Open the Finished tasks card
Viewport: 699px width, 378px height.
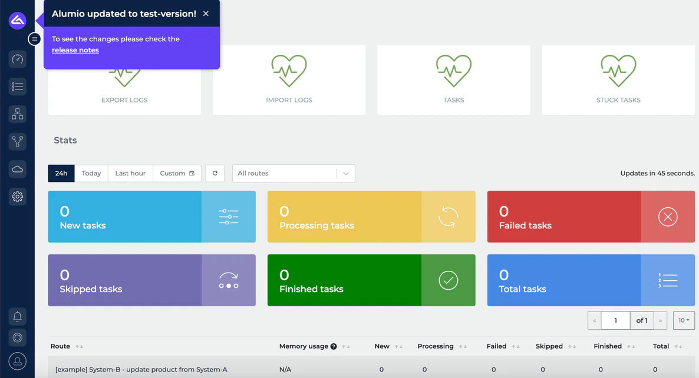pos(371,280)
